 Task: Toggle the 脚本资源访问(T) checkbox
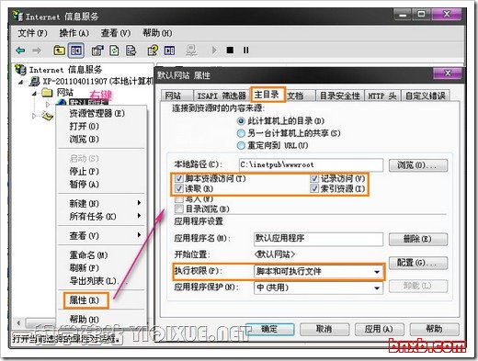[x=178, y=178]
